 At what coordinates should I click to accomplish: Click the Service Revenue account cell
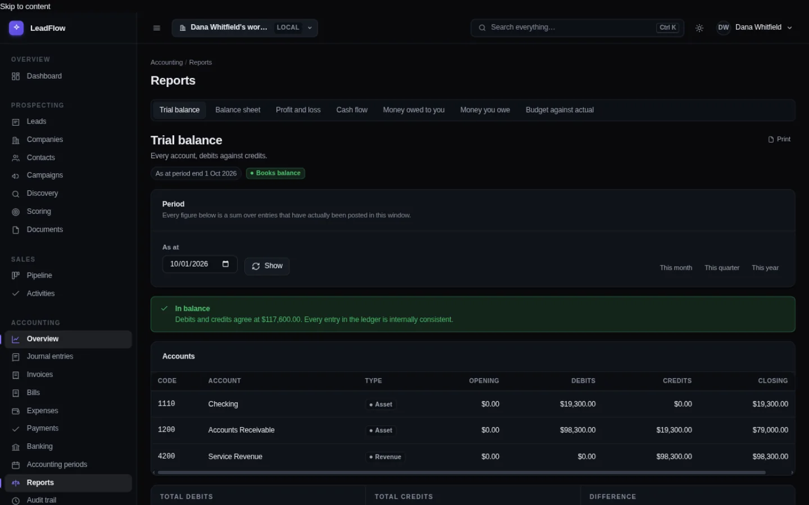point(235,457)
